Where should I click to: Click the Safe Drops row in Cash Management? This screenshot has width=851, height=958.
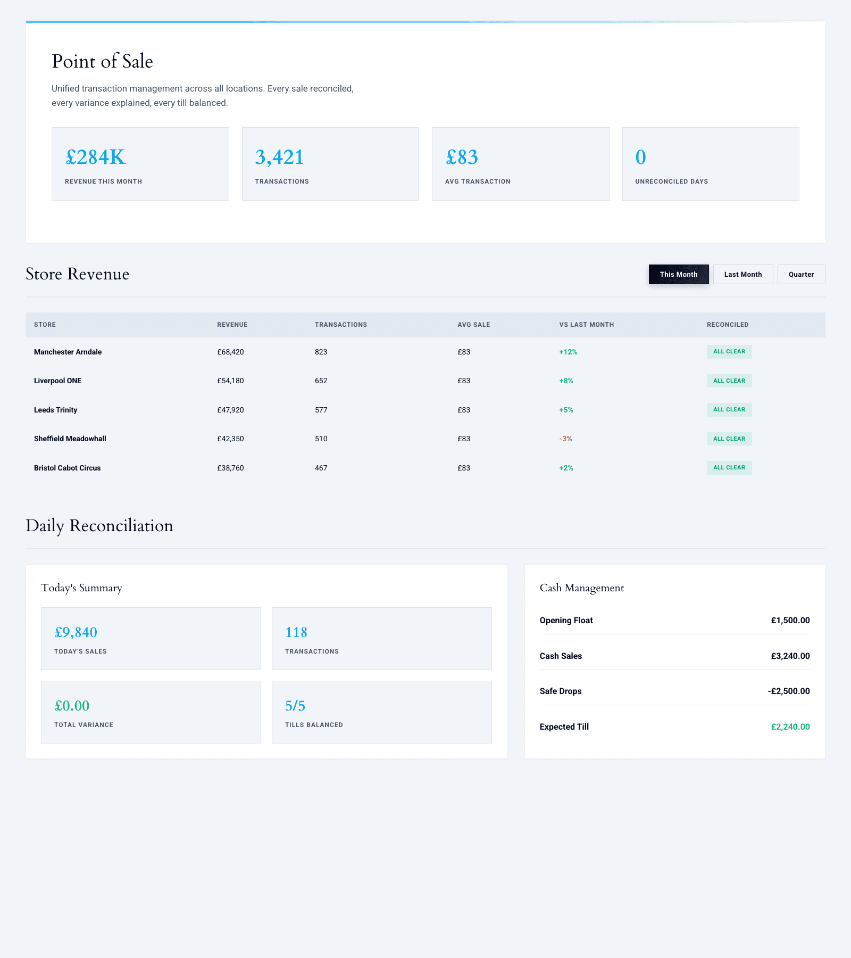click(x=674, y=691)
